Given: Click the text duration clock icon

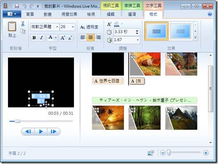Looking at the screenshot, I should point(109,40).
